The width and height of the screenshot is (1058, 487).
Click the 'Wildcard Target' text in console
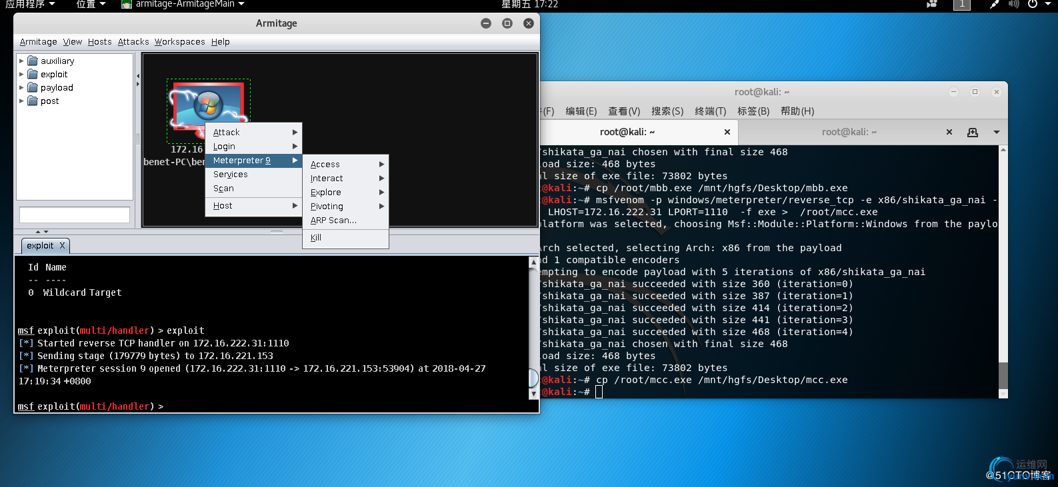[x=83, y=292]
